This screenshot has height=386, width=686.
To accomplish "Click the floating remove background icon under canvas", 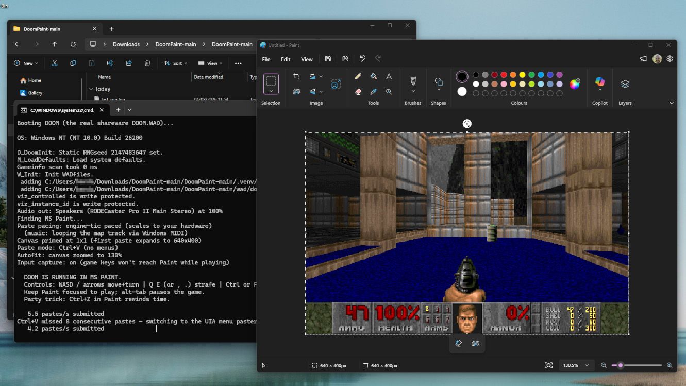I will tap(476, 343).
